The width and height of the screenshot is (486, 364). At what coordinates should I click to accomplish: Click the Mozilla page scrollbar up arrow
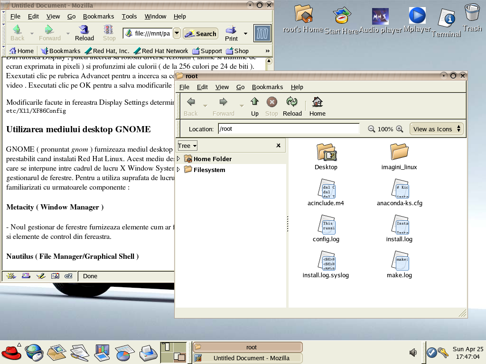[x=269, y=61]
